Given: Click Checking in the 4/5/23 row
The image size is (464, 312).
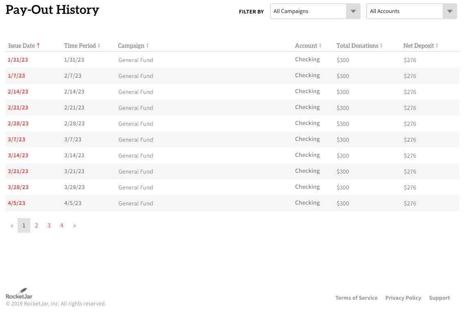Looking at the screenshot, I should (307, 203).
